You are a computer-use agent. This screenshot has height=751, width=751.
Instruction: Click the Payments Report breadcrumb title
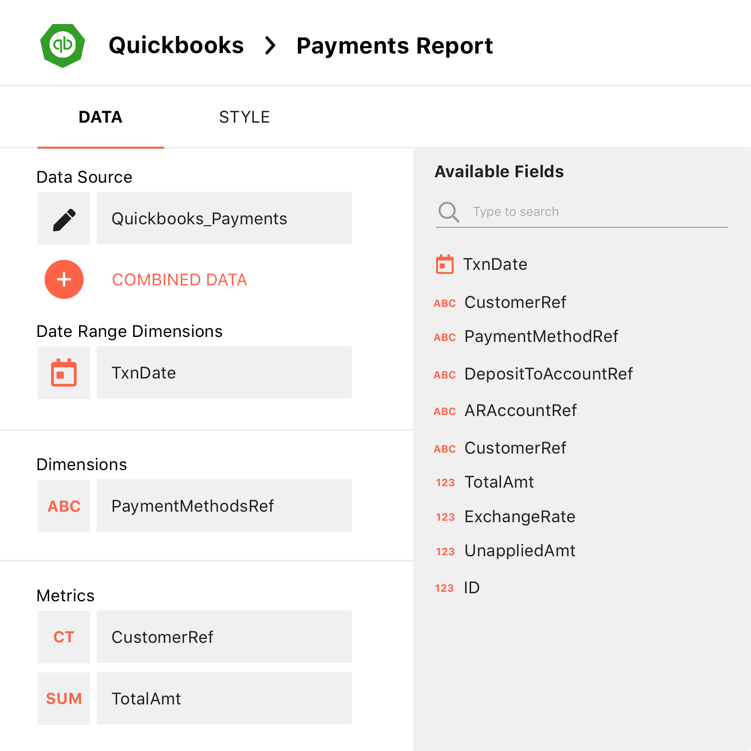click(x=395, y=46)
